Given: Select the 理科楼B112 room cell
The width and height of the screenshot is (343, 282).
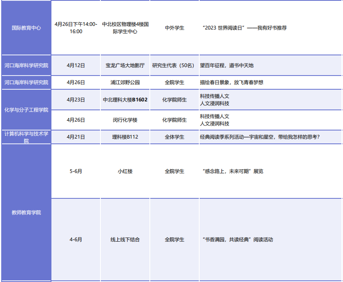Looking at the screenshot, I should [x=125, y=137].
